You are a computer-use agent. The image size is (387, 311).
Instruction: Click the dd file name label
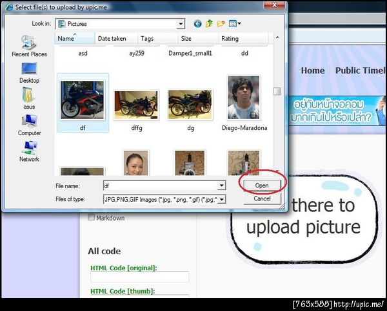click(x=244, y=53)
